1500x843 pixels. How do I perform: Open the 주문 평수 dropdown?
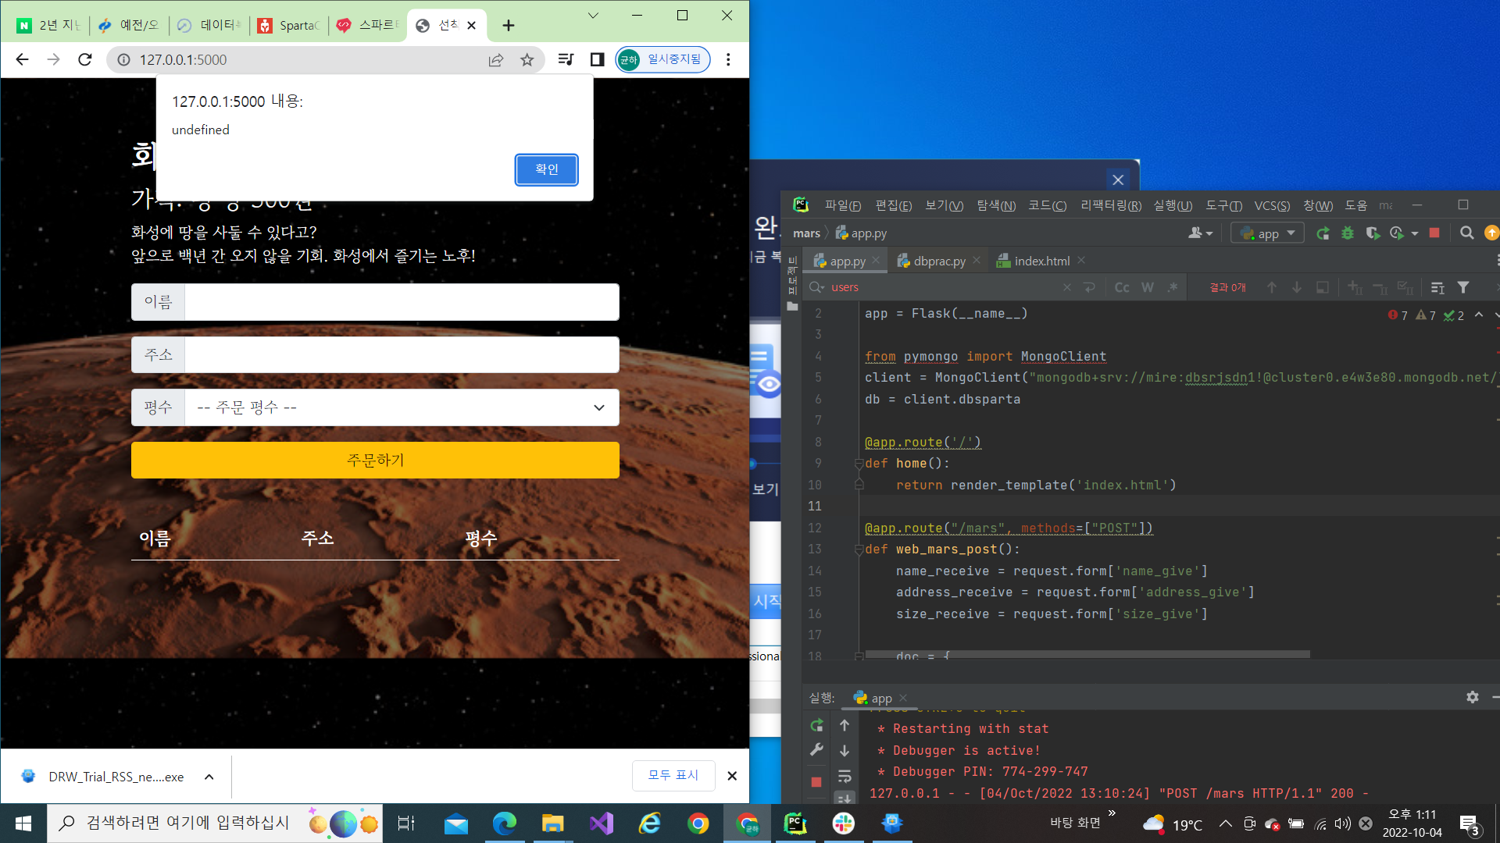(402, 407)
